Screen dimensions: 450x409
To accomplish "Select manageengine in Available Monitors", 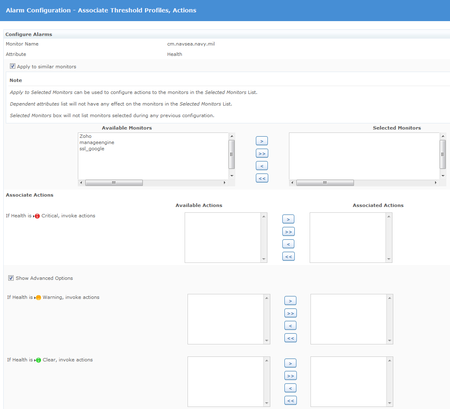I will [x=96, y=142].
